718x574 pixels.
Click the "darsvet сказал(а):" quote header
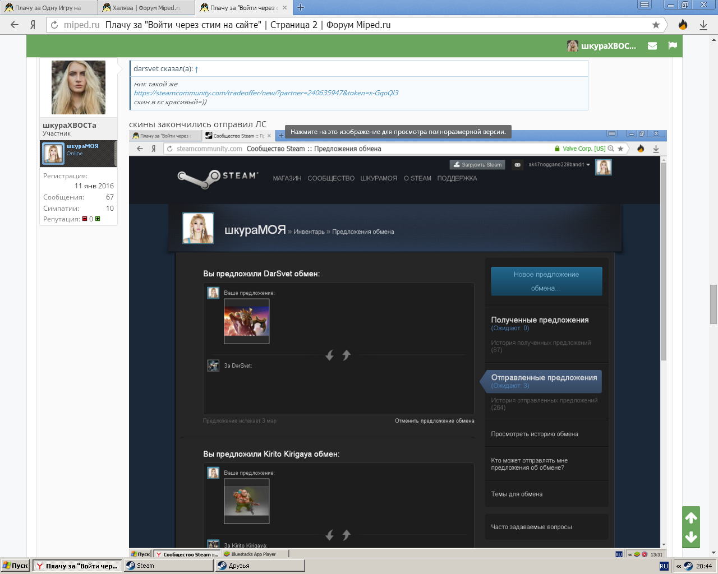[163, 69]
